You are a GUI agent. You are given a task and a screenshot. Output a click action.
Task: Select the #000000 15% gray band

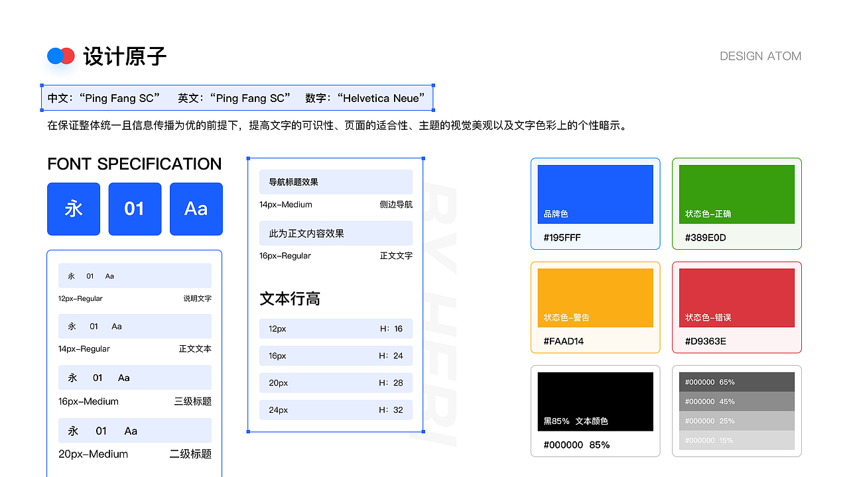(737, 440)
